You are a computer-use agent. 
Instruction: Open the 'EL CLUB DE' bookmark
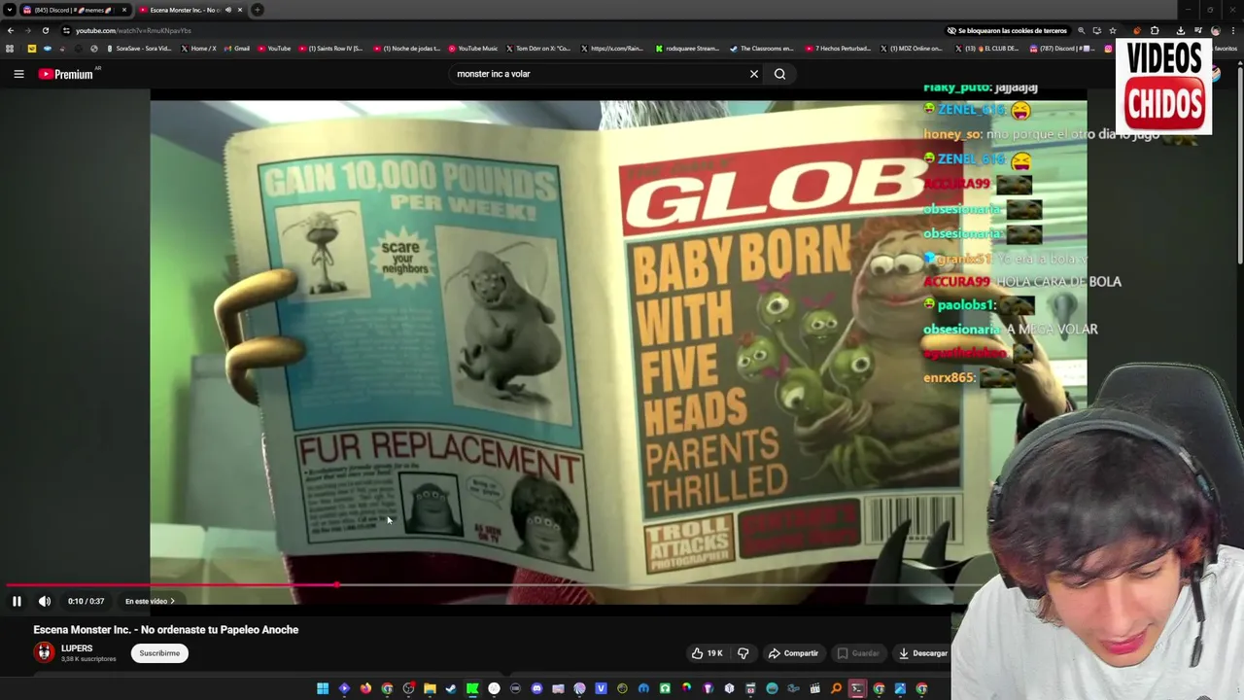coord(986,49)
